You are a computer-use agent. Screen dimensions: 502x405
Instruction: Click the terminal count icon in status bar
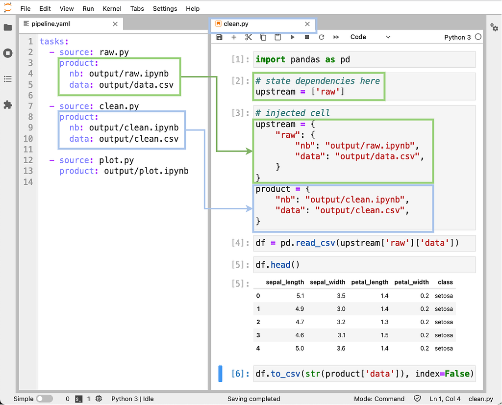(x=79, y=399)
